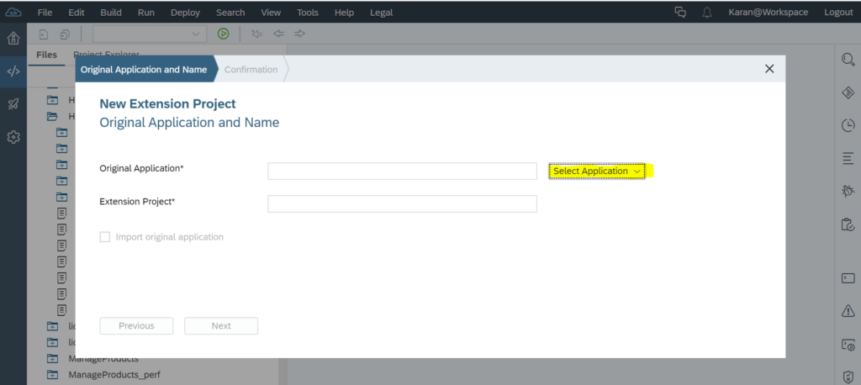Screen dimensions: 861x385
Task: Open the Git History clock icon
Action: click(848, 126)
